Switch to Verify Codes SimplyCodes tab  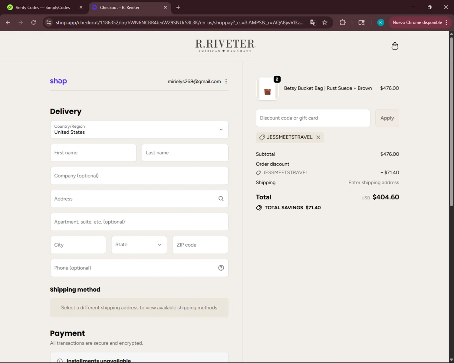point(43,7)
